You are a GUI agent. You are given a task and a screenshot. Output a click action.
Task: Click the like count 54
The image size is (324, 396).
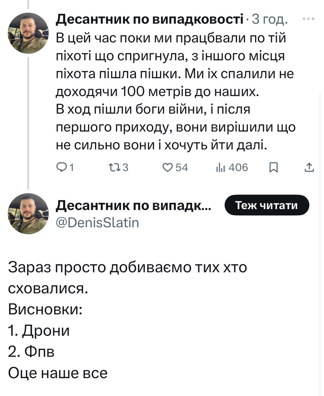click(182, 168)
